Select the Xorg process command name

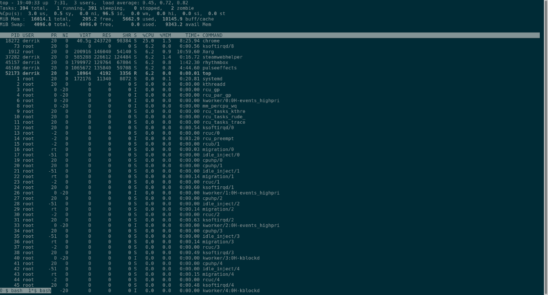click(208, 52)
